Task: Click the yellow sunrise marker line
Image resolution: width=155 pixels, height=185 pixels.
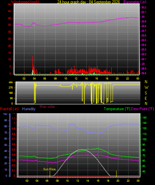Action: pyautogui.click(x=50, y=174)
